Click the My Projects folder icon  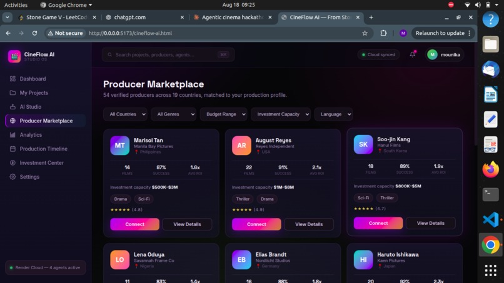13,93
